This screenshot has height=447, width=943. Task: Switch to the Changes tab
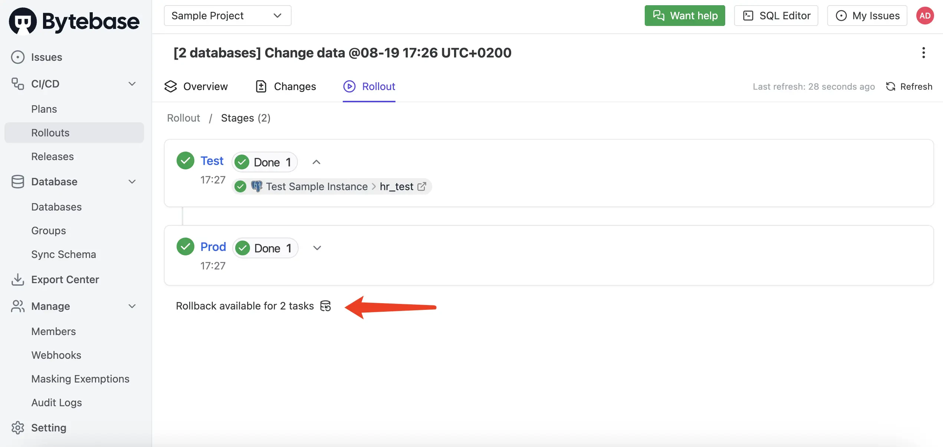click(x=286, y=86)
